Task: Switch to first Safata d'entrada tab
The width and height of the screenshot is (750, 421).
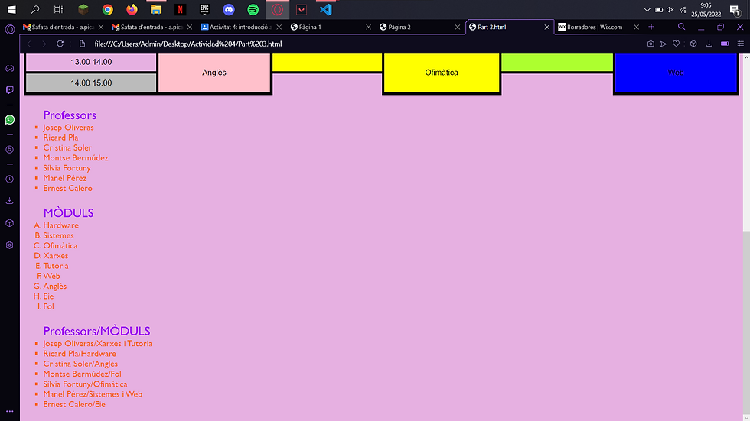Action: point(63,28)
